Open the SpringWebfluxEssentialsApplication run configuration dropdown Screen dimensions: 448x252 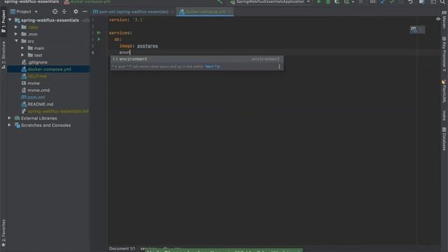click(270, 1)
